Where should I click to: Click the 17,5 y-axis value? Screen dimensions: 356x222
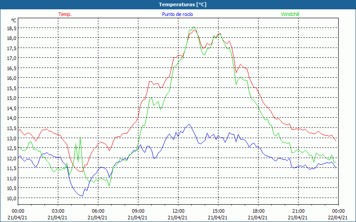pos(11,48)
